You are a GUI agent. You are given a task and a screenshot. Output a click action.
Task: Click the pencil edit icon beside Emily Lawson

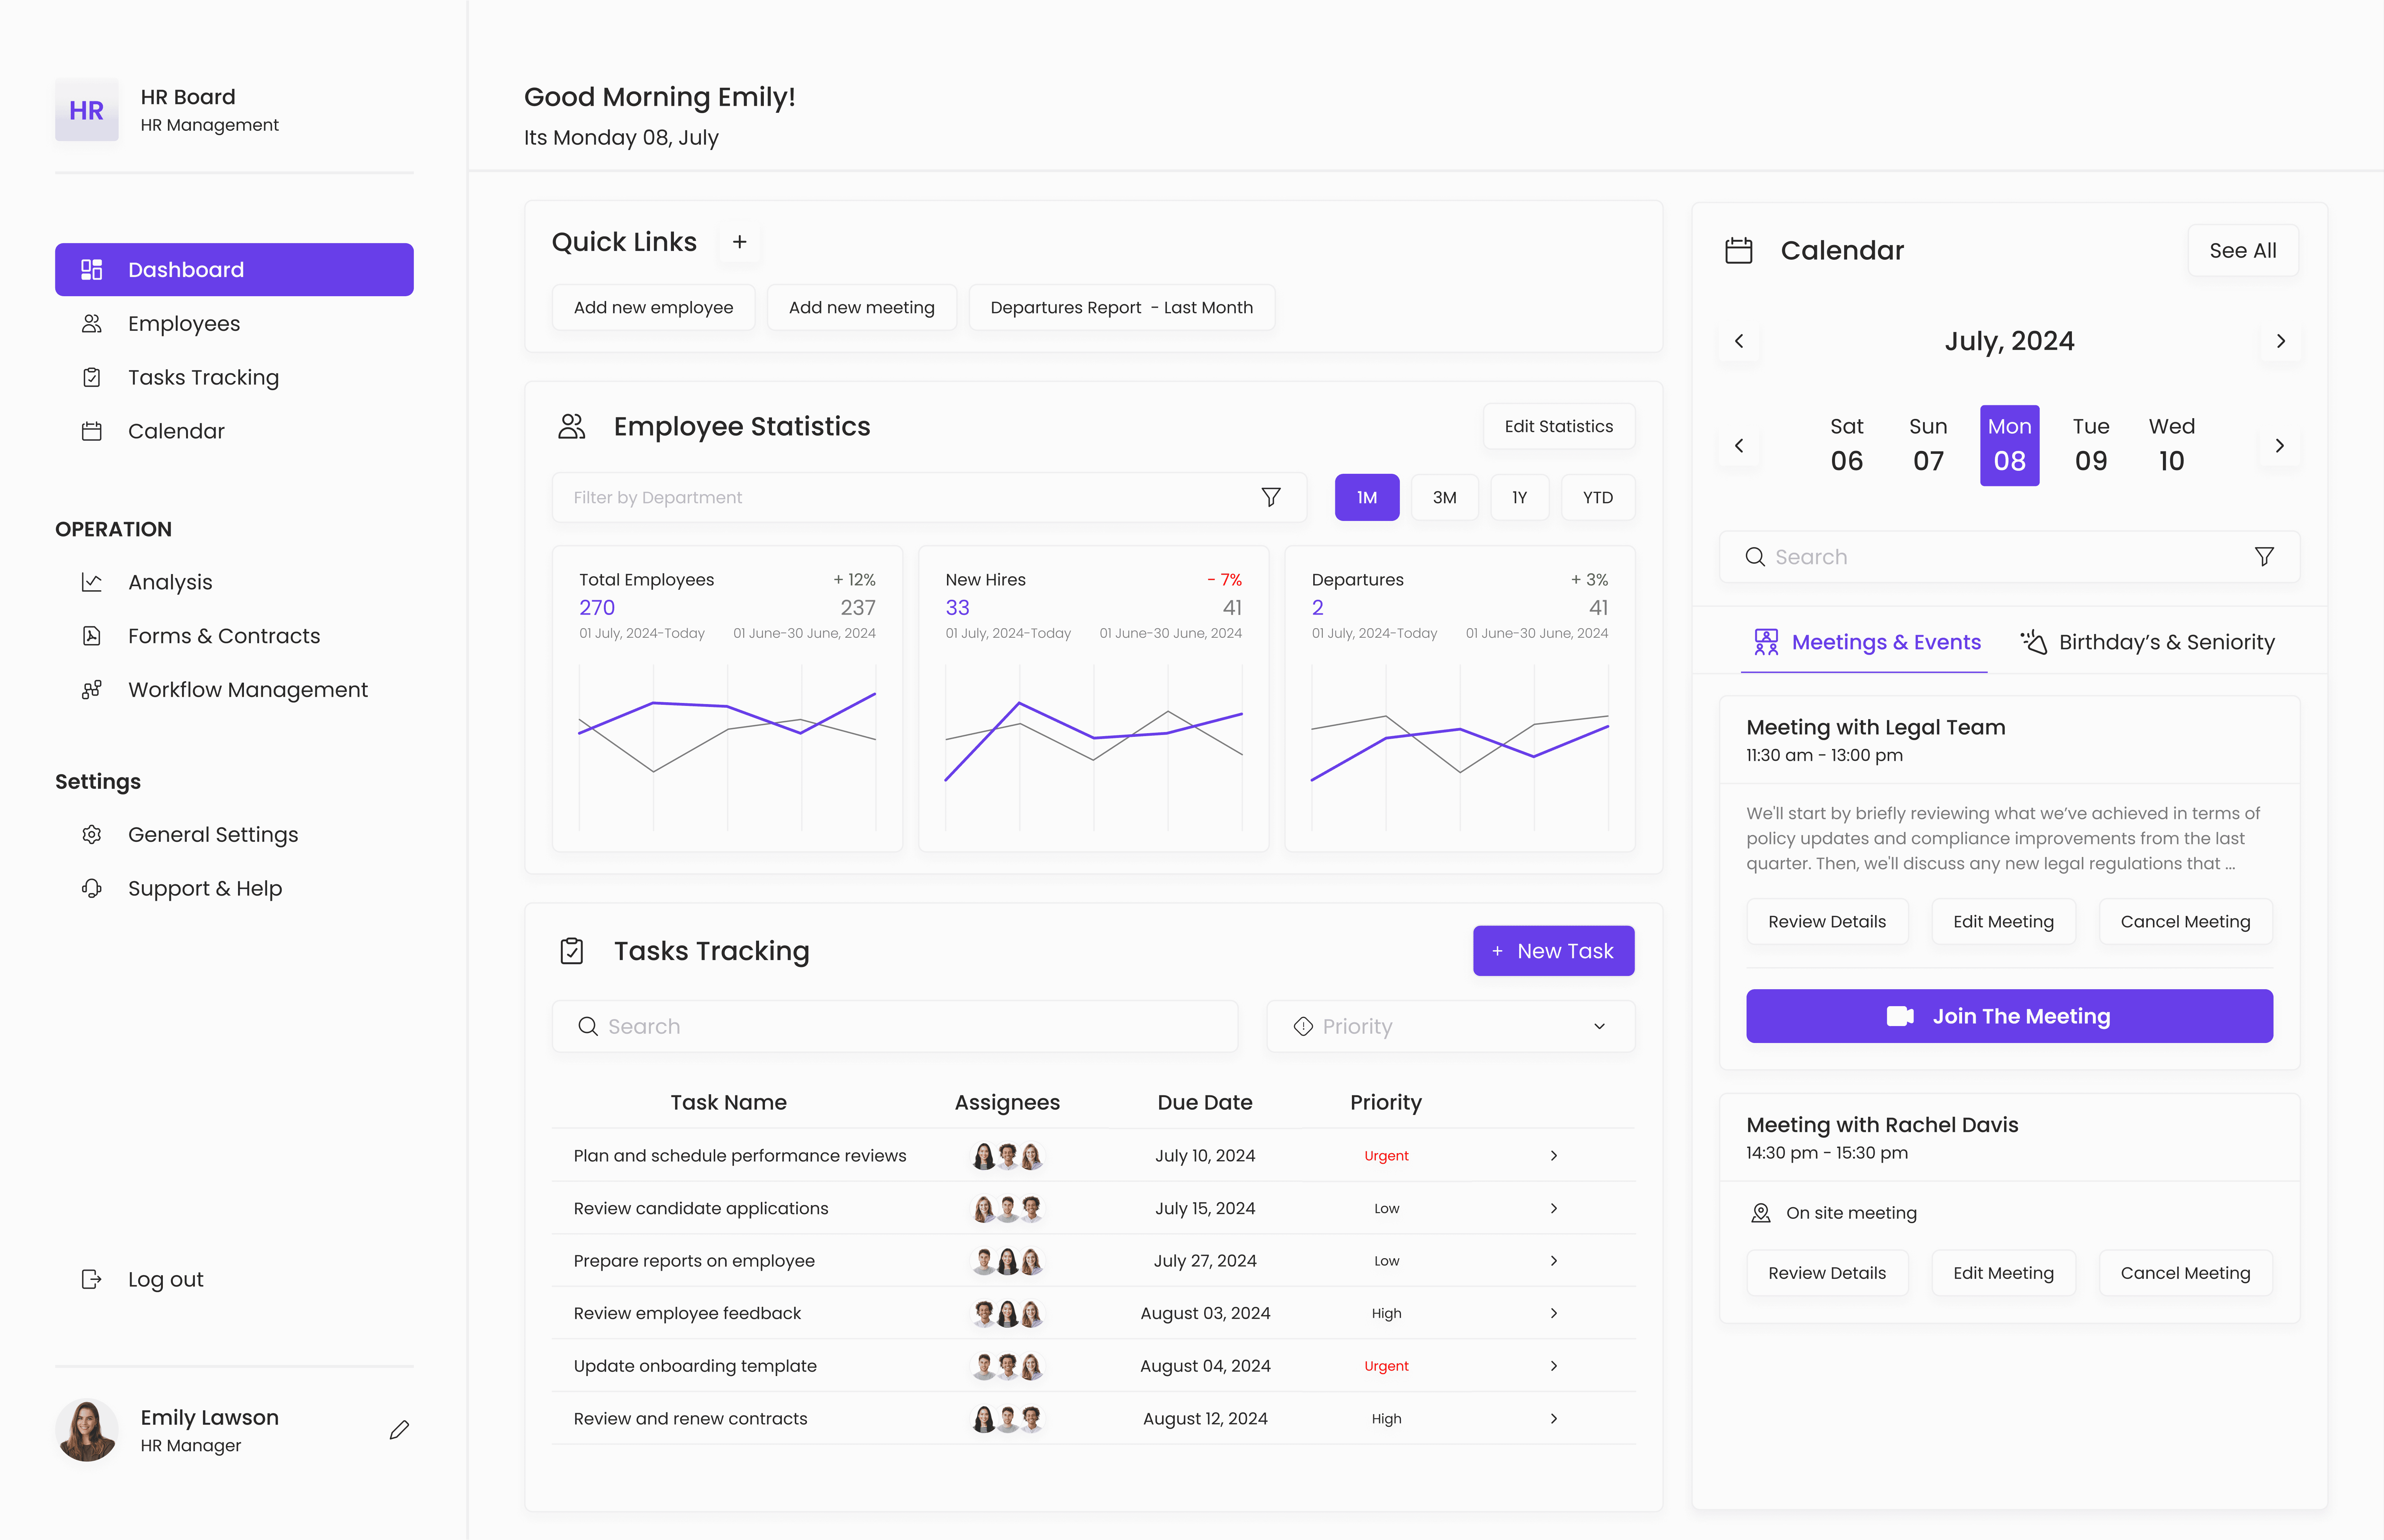tap(399, 1430)
